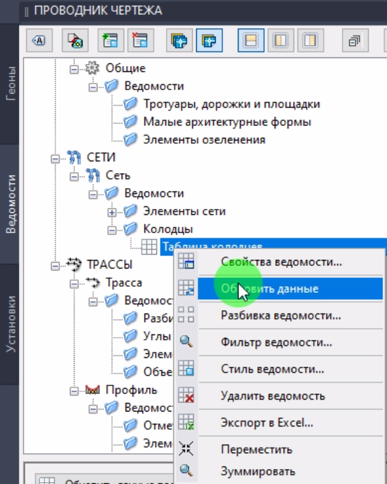Open Свойства ведомости... menu item

click(x=281, y=262)
